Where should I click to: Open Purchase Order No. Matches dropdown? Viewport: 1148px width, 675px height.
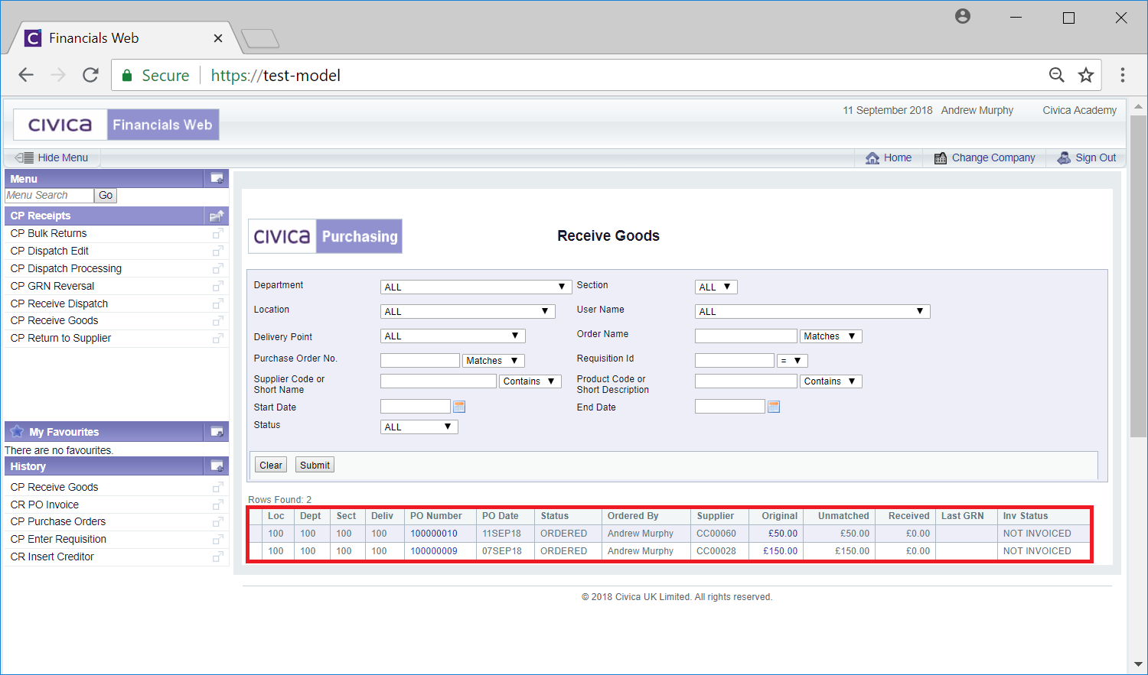coord(494,360)
